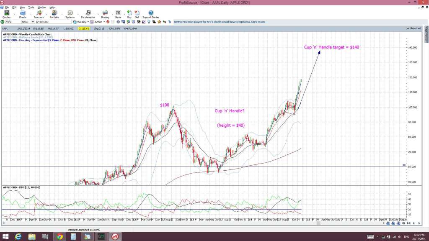Open File Explorer from the taskbar
Screen dimensions: 429x241
click(x=32, y=237)
